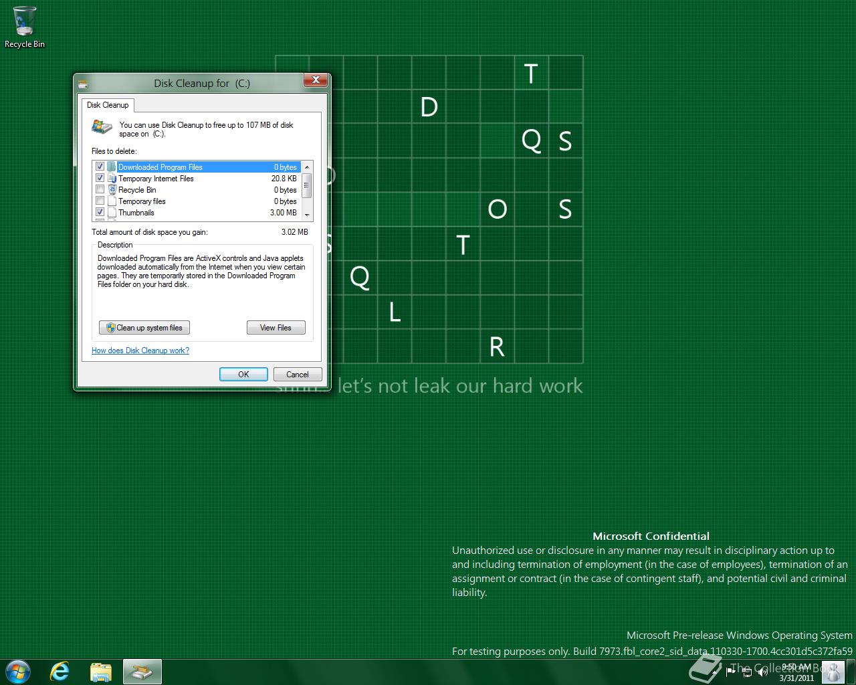Click the Action Center flag icon
This screenshot has width=856, height=685.
point(731,672)
